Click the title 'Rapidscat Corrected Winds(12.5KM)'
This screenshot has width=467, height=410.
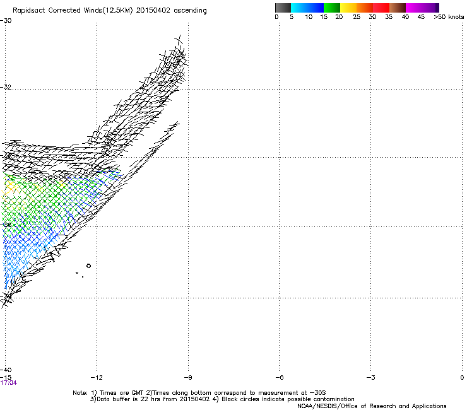point(73,11)
